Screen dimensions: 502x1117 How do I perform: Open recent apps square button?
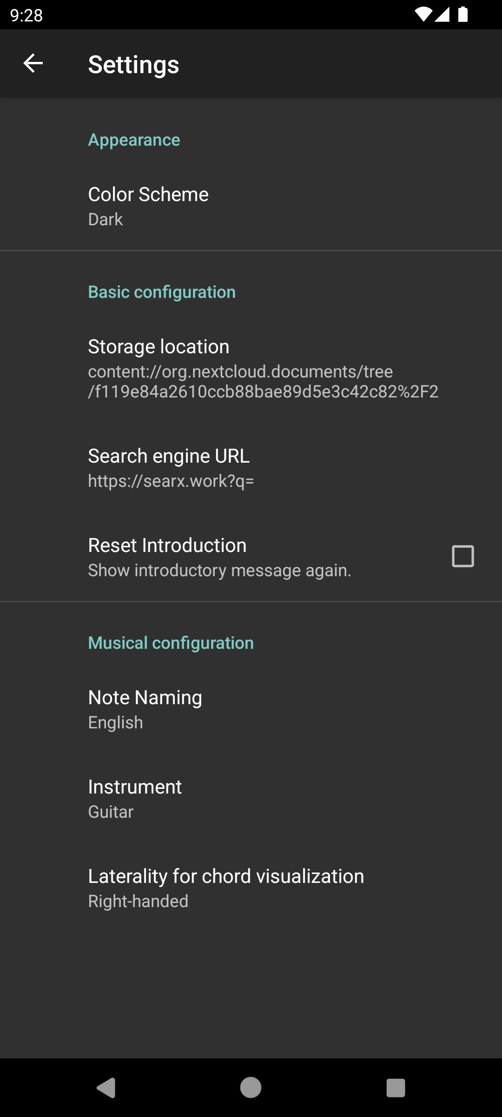point(396,1088)
